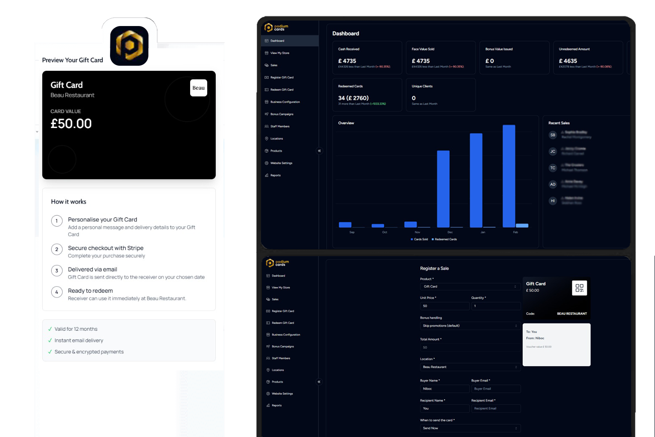Click the Podium Cards app icon above the preview

[x=129, y=46]
